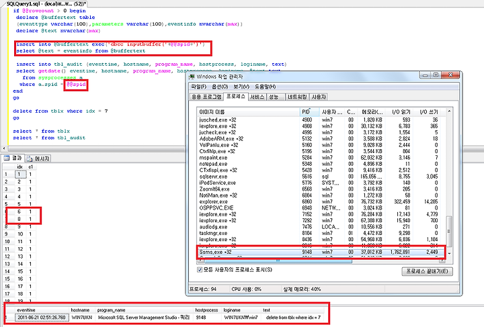Select the AdobeARM.exe *32 process
Image resolution: width=484 pixels, height=327 pixels.
point(321,139)
